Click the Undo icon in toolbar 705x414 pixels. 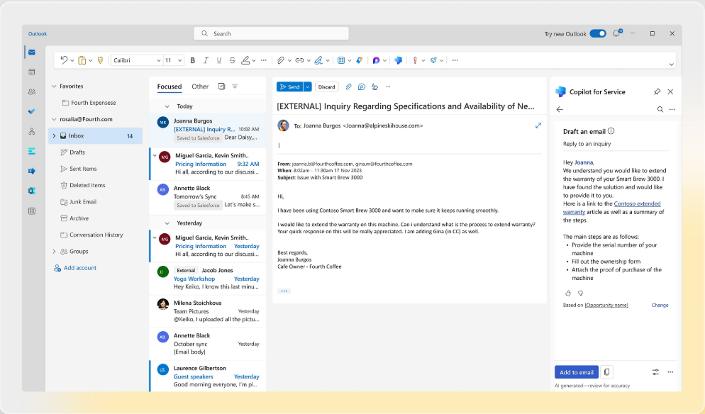coord(64,60)
